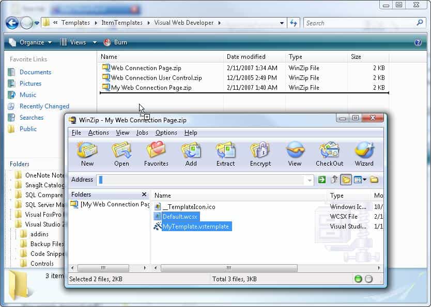Open the WinZip Address dropdown arrow
Viewport: 431px width, 307px height.
tap(310, 180)
